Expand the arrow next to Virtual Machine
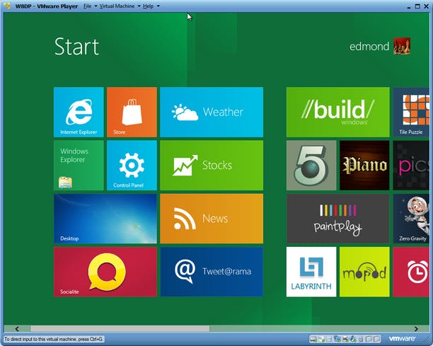The width and height of the screenshot is (433, 346). point(139,6)
